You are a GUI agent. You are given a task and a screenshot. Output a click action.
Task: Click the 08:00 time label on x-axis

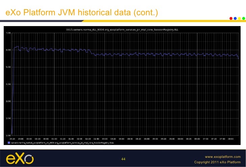pyautogui.click(x=231, y=139)
